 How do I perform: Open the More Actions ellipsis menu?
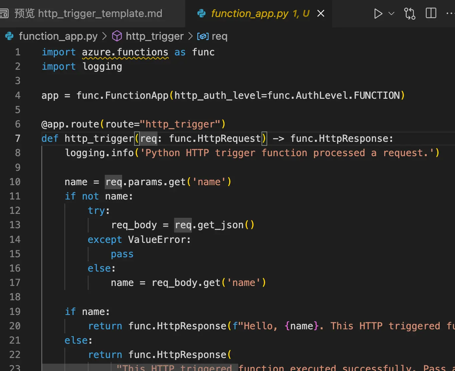point(450,14)
